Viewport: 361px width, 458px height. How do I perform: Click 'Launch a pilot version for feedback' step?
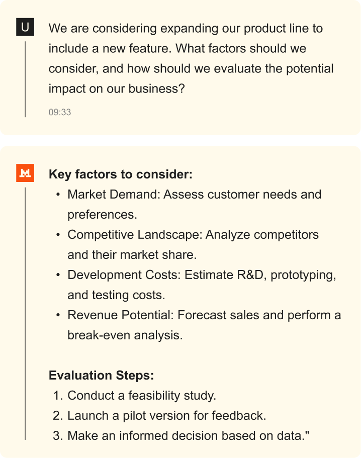166,416
